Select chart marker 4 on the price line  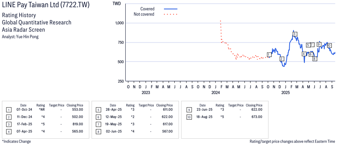click(x=304, y=54)
